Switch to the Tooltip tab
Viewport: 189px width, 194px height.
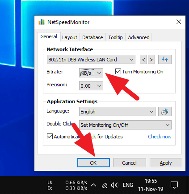click(x=115, y=37)
